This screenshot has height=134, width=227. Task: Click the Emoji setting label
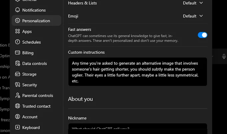tap(73, 16)
